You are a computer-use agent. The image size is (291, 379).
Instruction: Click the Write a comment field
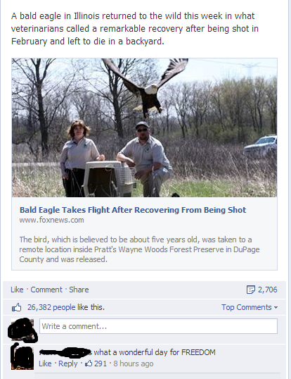coord(158,326)
